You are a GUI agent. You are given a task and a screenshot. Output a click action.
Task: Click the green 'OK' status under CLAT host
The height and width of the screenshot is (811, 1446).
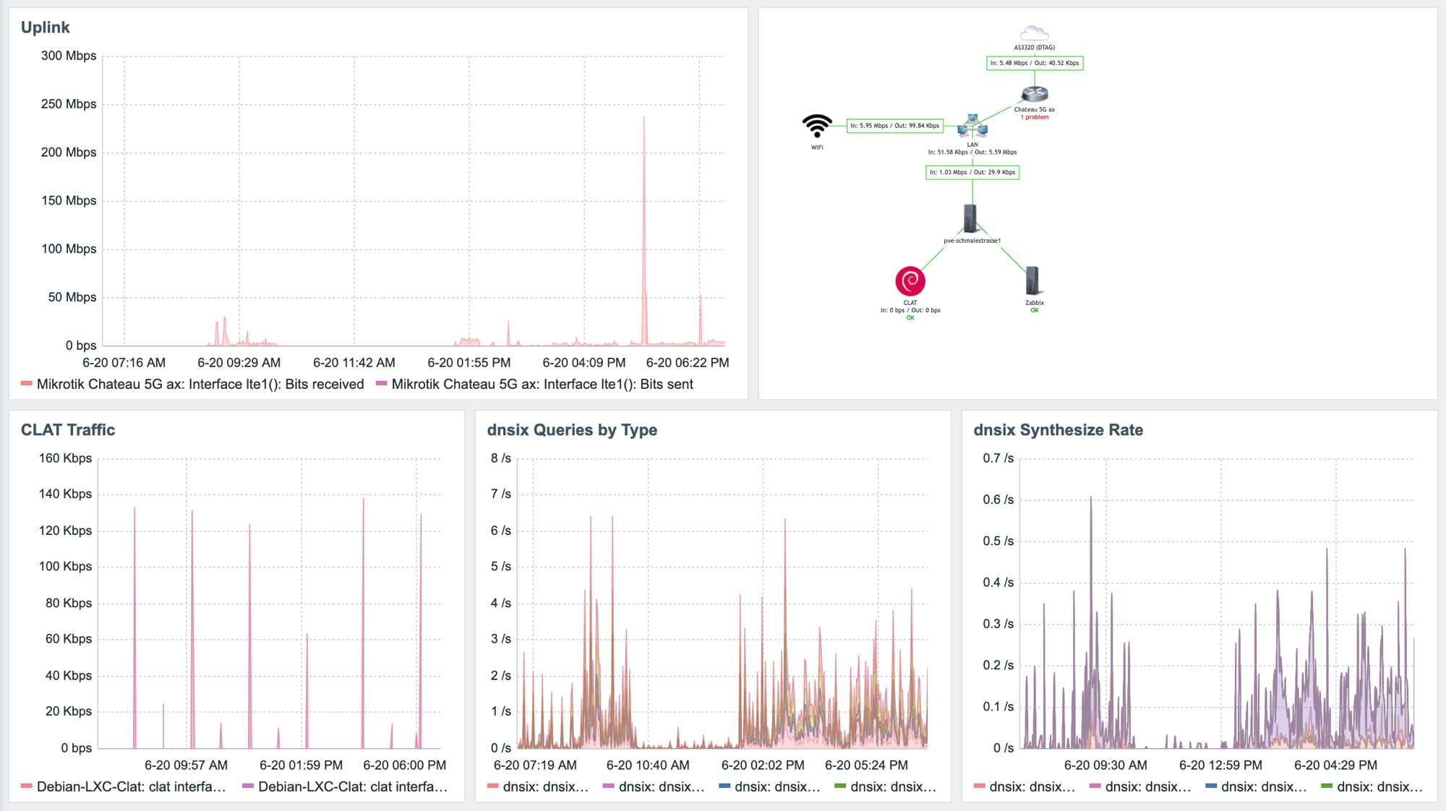click(x=910, y=318)
